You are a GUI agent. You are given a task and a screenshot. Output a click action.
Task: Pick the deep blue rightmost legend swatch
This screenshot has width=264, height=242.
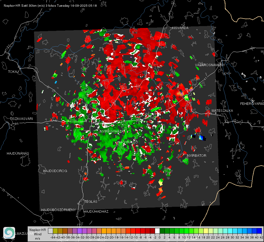tap(259, 231)
